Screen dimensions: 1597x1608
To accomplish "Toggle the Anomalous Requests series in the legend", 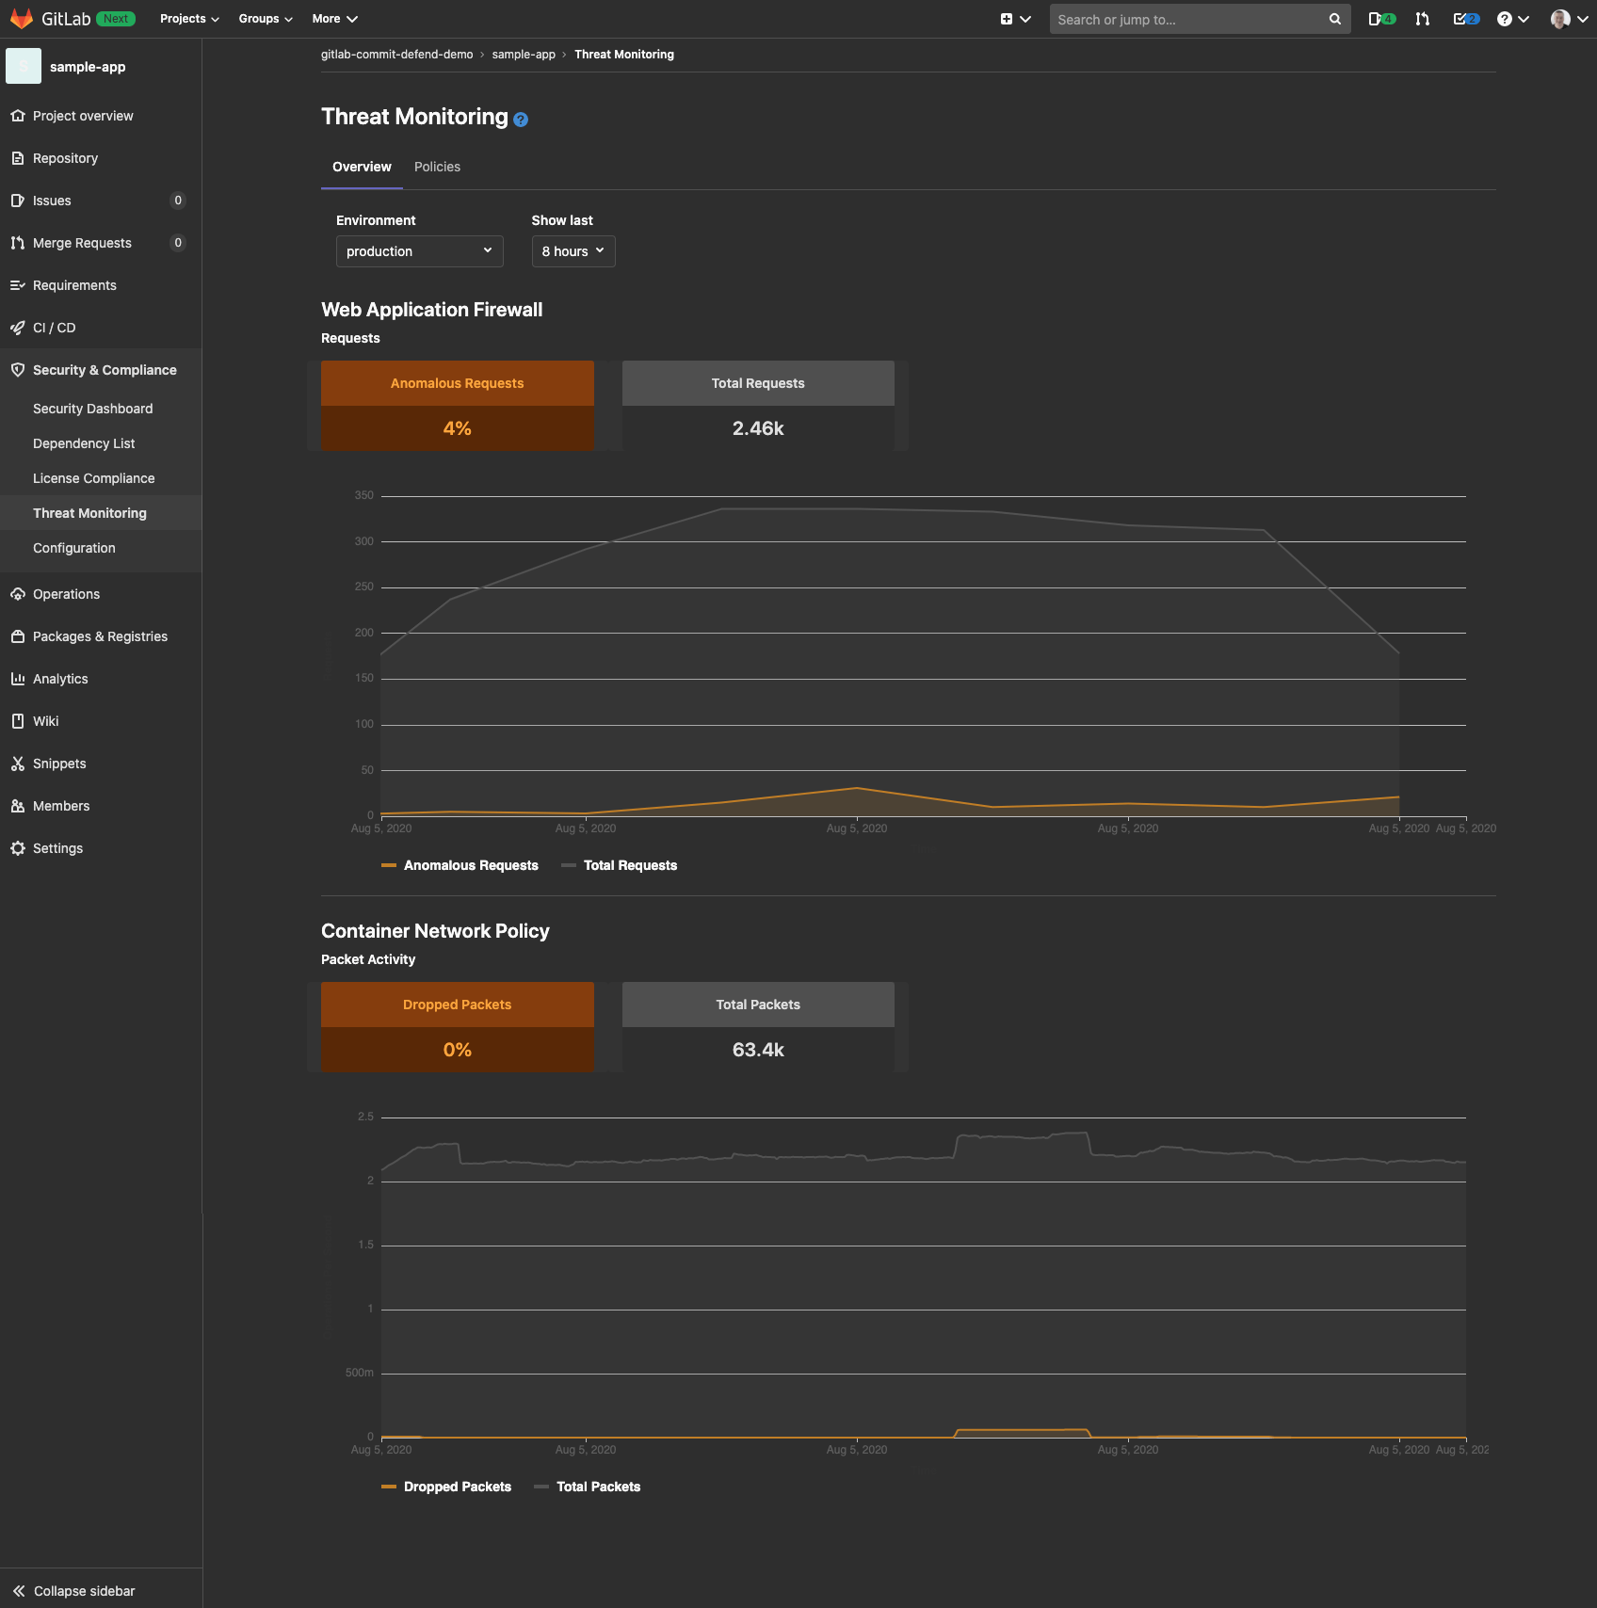I will pyautogui.click(x=460, y=865).
